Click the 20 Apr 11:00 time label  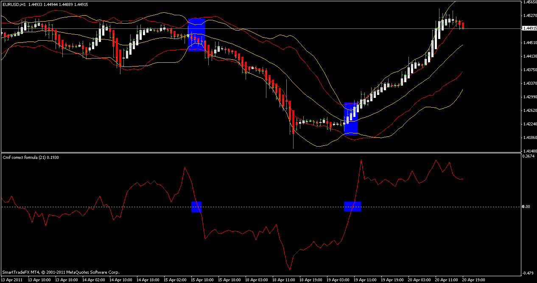[x=447, y=280]
